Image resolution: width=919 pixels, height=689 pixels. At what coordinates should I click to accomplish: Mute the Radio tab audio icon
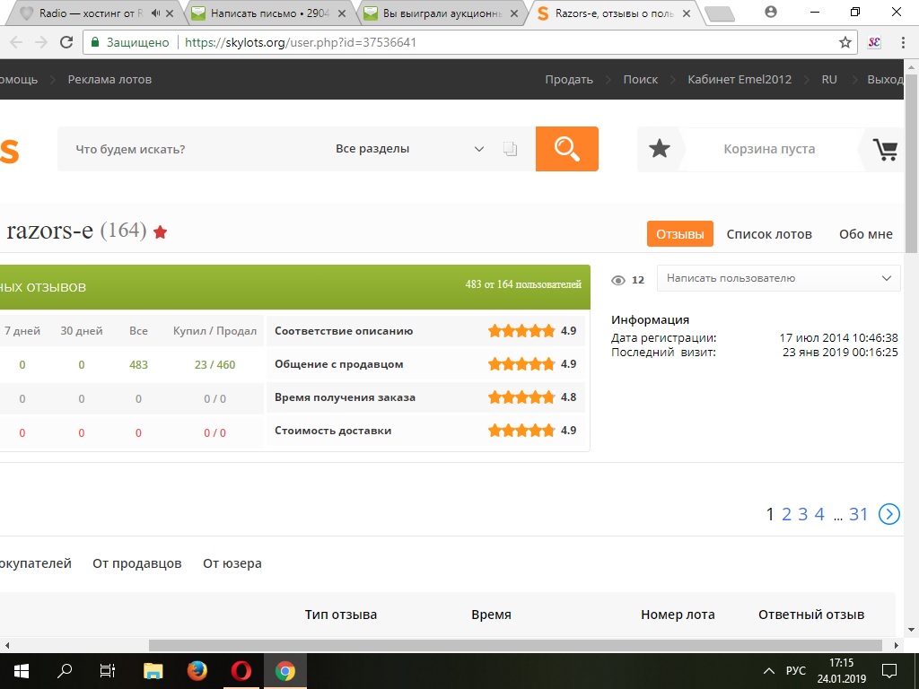click(x=155, y=13)
